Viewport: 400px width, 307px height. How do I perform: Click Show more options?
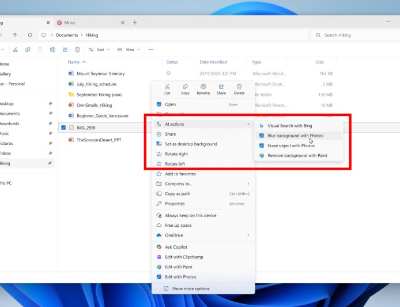pos(190,289)
